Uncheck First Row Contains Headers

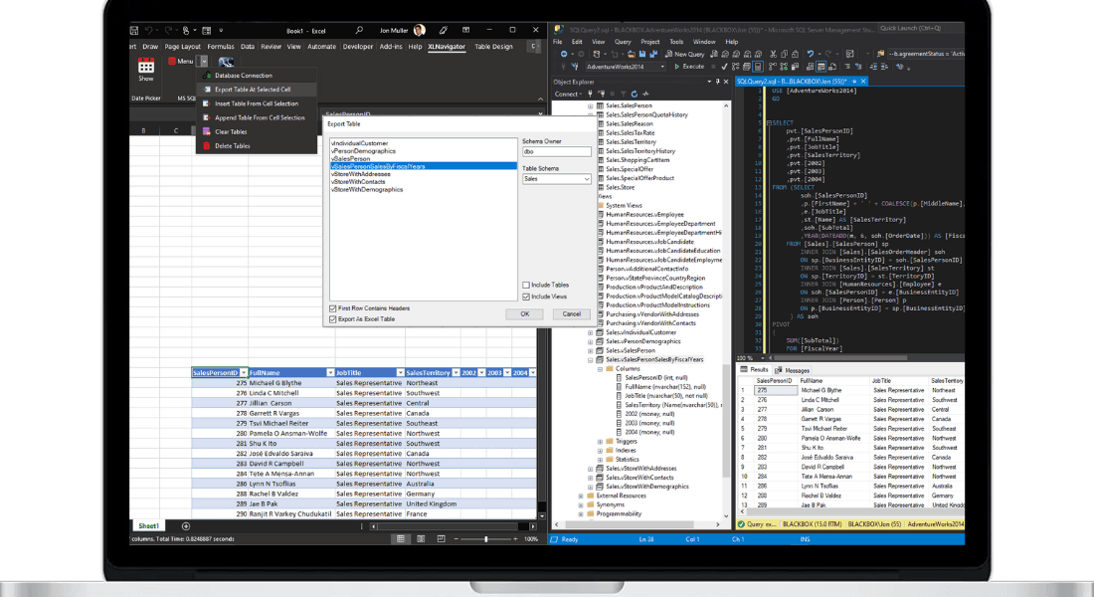pos(332,308)
